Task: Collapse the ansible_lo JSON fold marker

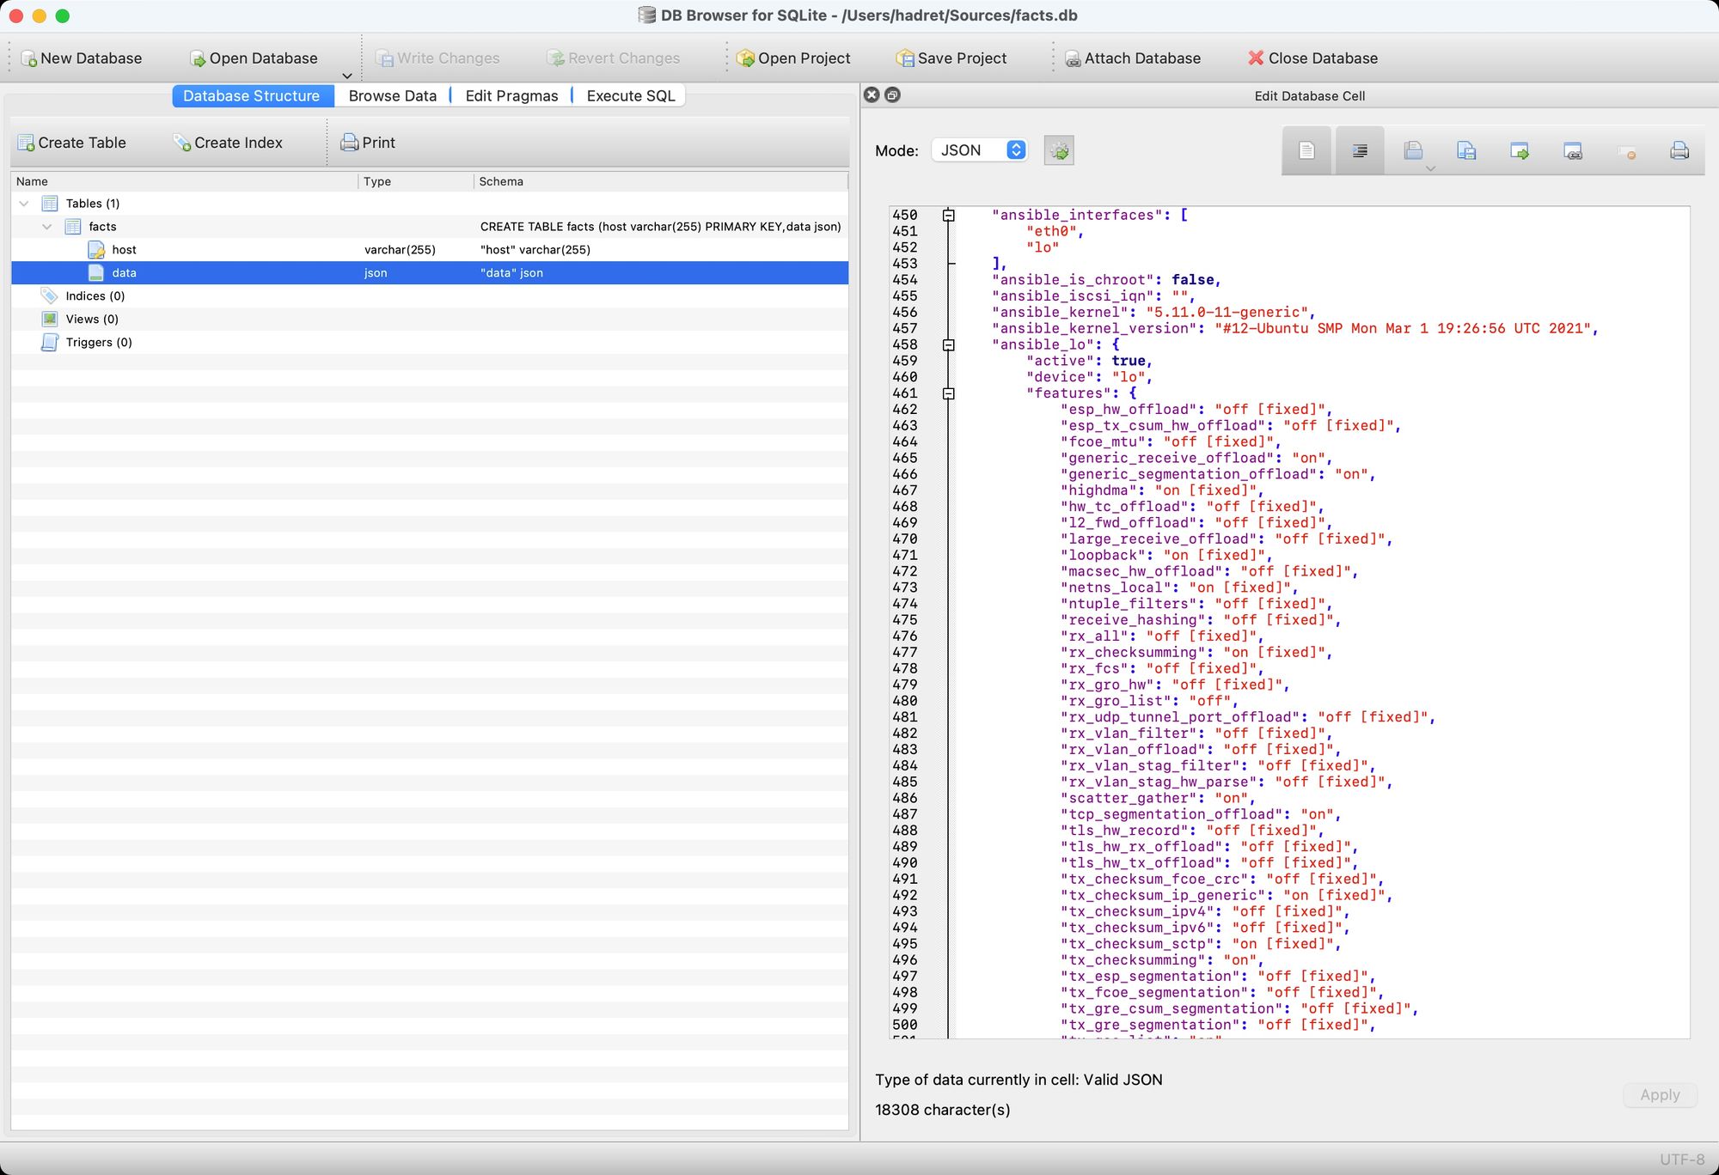Action: click(x=948, y=345)
